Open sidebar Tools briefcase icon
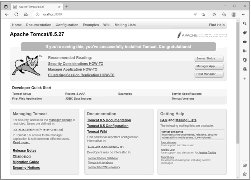 click(245, 42)
